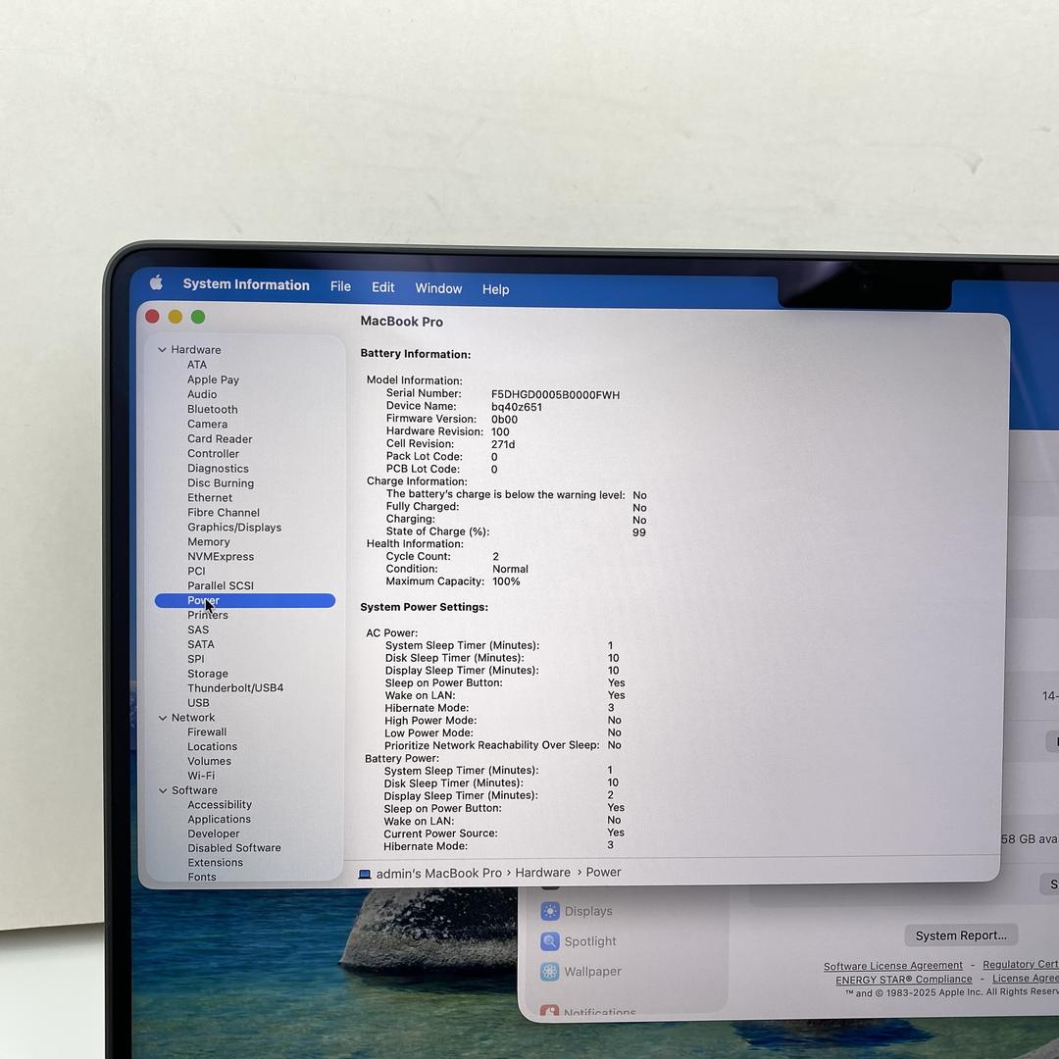Open ENERGY STAR Compliance link
The height and width of the screenshot is (1059, 1059).
click(x=903, y=980)
